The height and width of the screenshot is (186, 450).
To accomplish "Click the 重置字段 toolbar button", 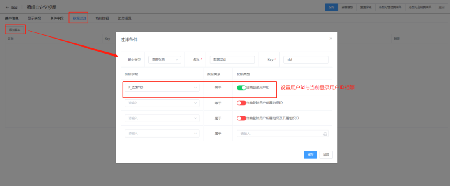I will tap(366, 7).
